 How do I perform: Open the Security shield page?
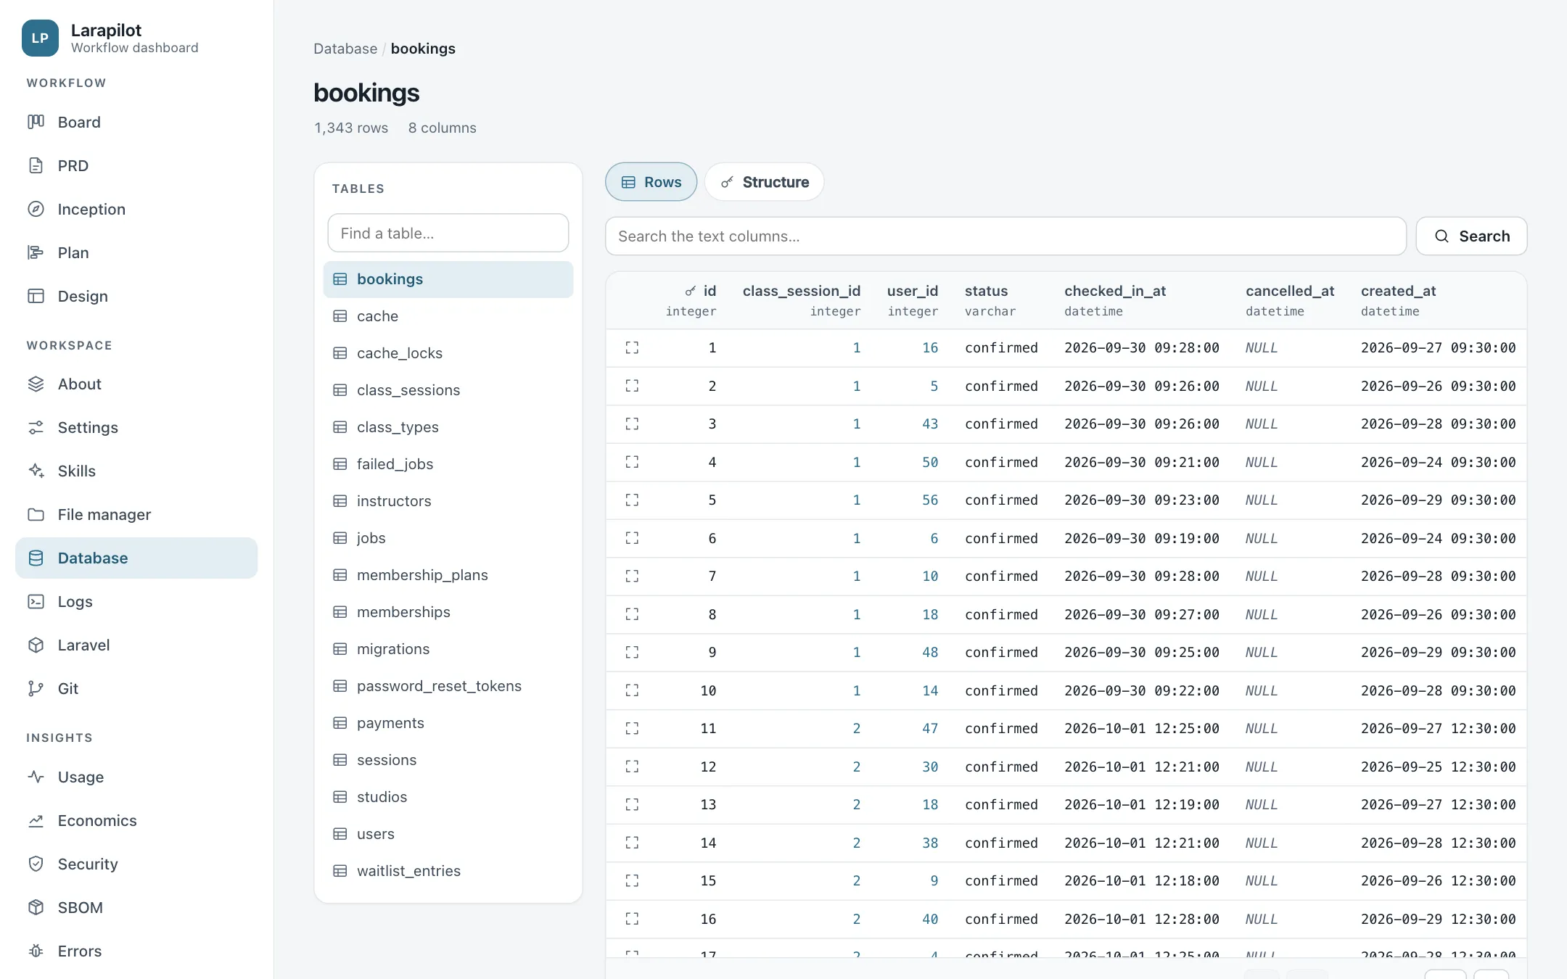click(x=136, y=864)
